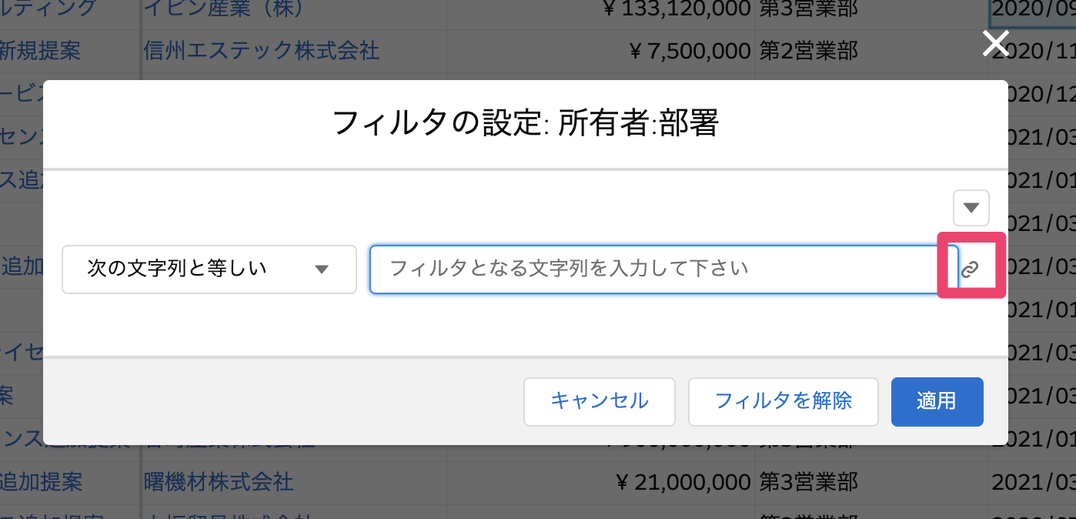Close the filter dialog with the X icon
1076x519 pixels.
(x=996, y=44)
